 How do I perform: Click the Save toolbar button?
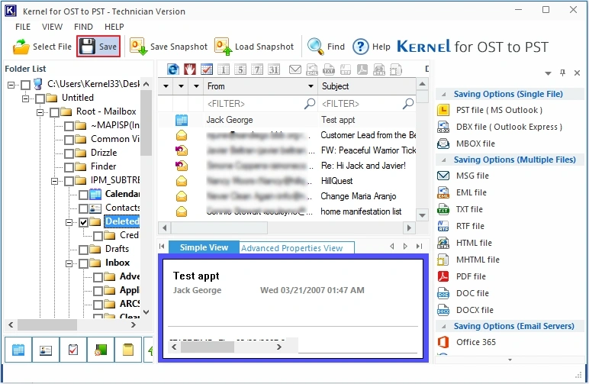[x=98, y=47]
